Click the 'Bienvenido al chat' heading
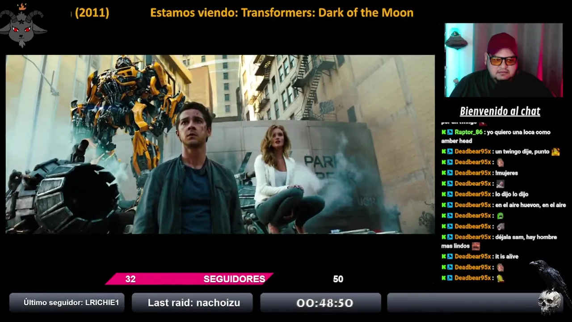 (x=500, y=111)
